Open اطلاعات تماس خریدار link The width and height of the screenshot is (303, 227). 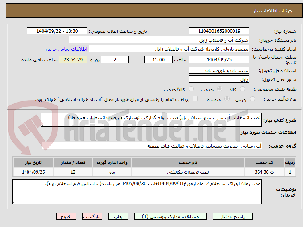[66, 49]
